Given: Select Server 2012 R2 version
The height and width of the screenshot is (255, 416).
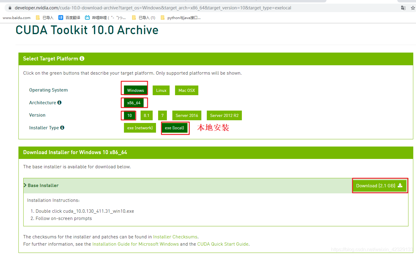Looking at the screenshot, I should pos(224,115).
